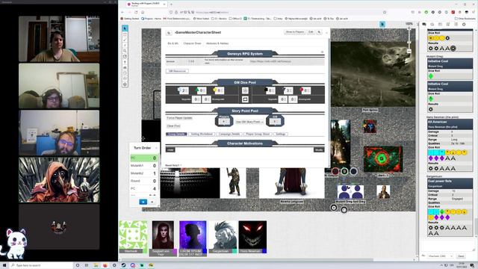Click Show to Players button

295,32
